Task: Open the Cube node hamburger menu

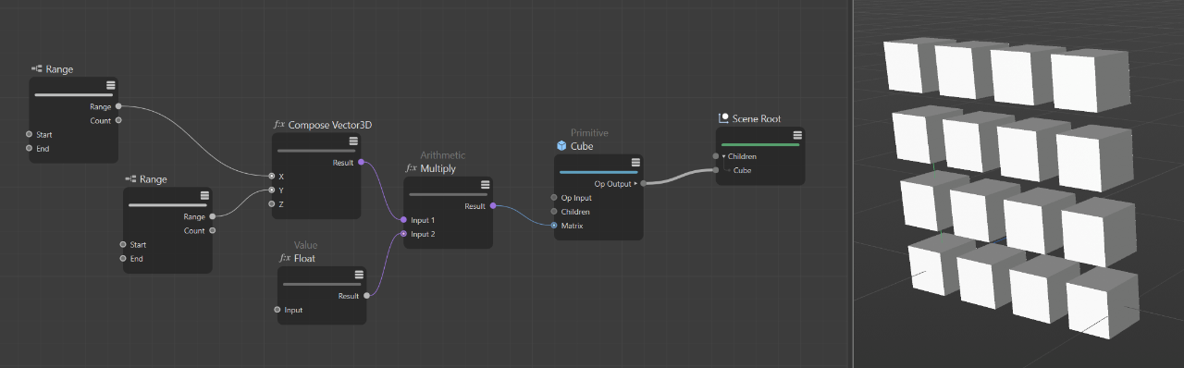Action: pos(635,163)
